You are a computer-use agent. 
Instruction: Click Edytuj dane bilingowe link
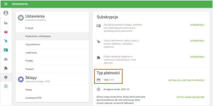191,97
